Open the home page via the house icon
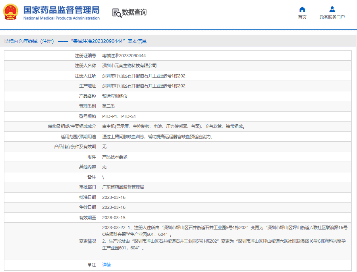Image resolution: width=357 pixels, height=272 pixels. tap(302, 10)
